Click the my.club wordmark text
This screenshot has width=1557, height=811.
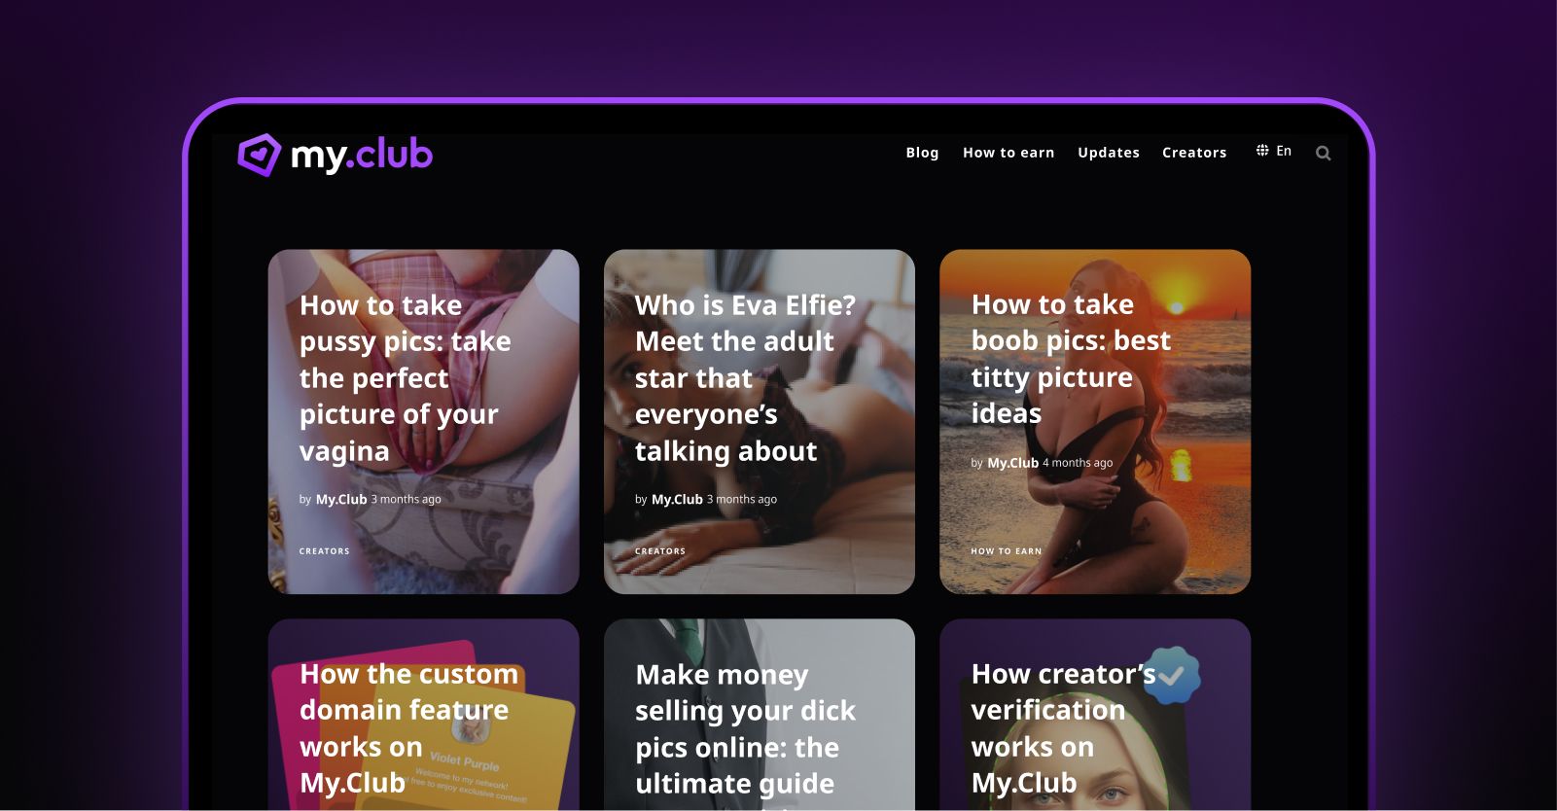[x=361, y=156]
